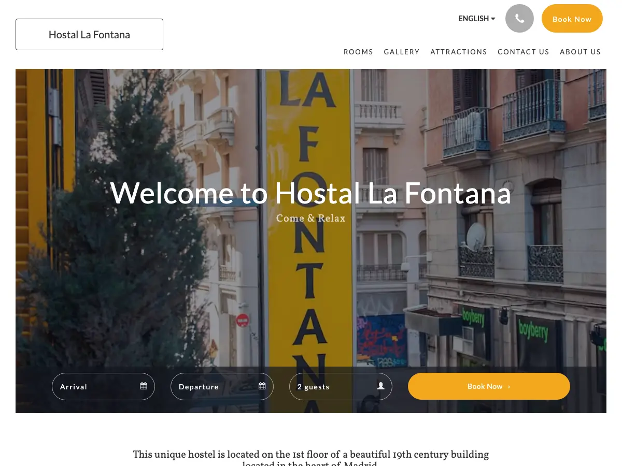This screenshot has width=622, height=466.
Task: Open the ENGLISH language dropdown
Action: 477,19
